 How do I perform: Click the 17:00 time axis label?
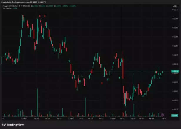[x=71, y=119]
